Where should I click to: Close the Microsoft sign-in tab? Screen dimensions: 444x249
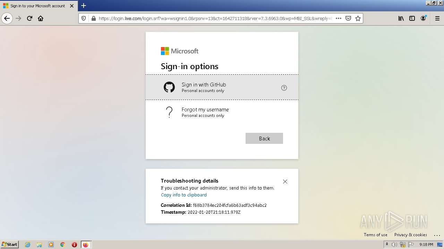[72, 6]
